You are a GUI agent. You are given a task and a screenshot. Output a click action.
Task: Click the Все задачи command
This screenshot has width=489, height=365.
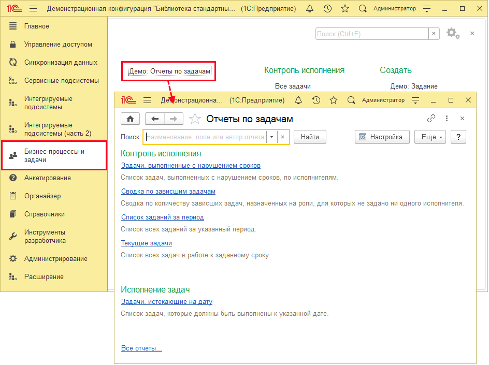coord(293,86)
